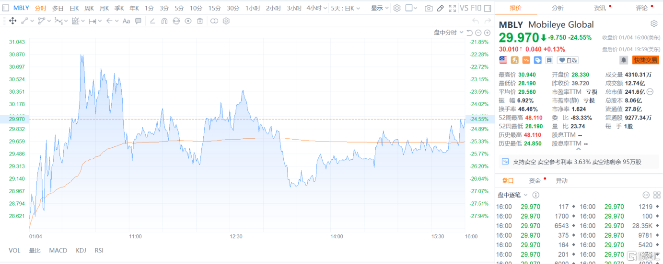Image resolution: width=663 pixels, height=264 pixels.
Task: Open the 显示 display dropdown
Action: 380,8
